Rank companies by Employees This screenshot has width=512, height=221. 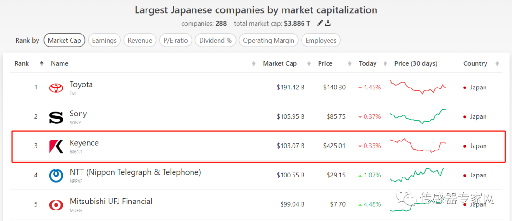tap(321, 40)
